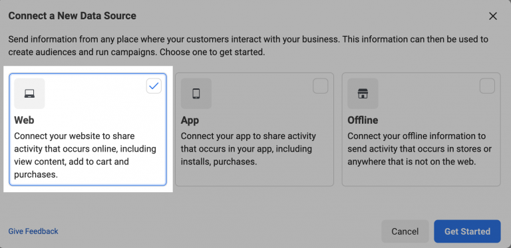This screenshot has width=511, height=248.
Task: Close the Connect a New Data Source dialog
Action: pos(493,16)
